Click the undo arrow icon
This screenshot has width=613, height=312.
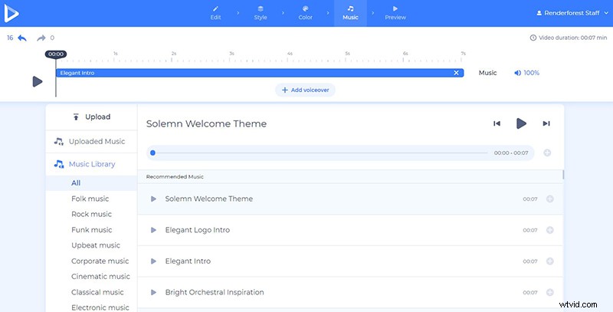[x=22, y=38]
